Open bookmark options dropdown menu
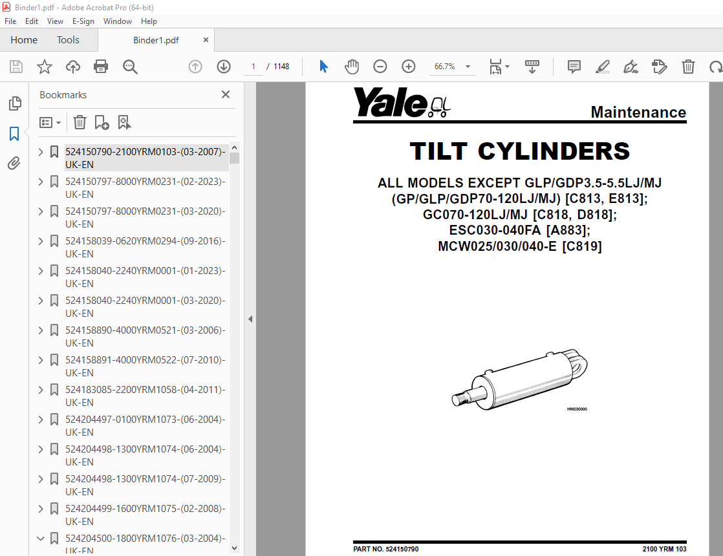The height and width of the screenshot is (556, 723). coord(50,123)
